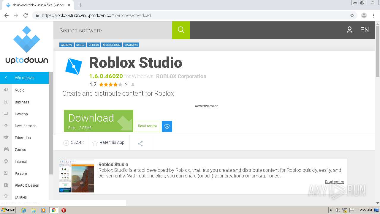
Task: Click the Chrome back arrow
Action: [7, 15]
